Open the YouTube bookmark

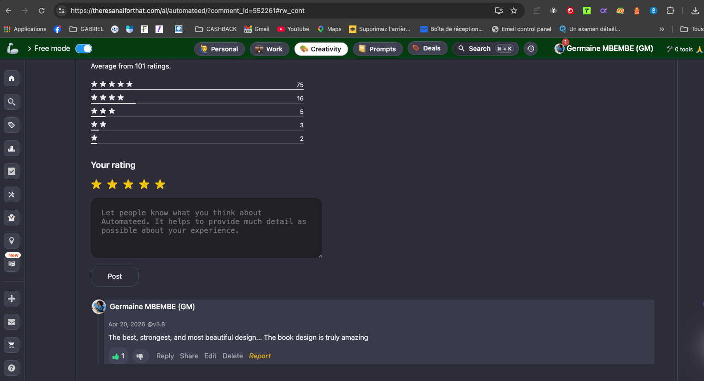point(293,29)
